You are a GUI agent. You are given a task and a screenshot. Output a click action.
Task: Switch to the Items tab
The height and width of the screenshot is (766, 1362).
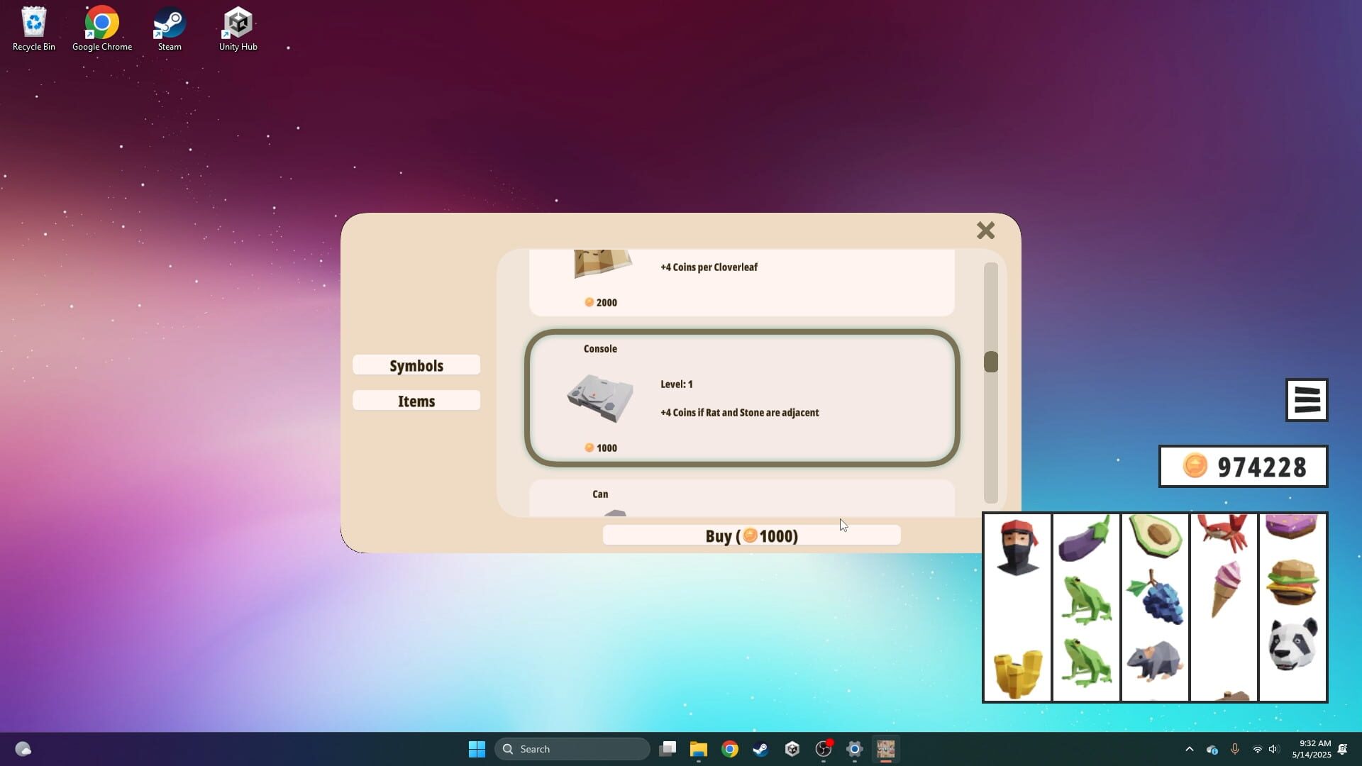[x=416, y=400]
